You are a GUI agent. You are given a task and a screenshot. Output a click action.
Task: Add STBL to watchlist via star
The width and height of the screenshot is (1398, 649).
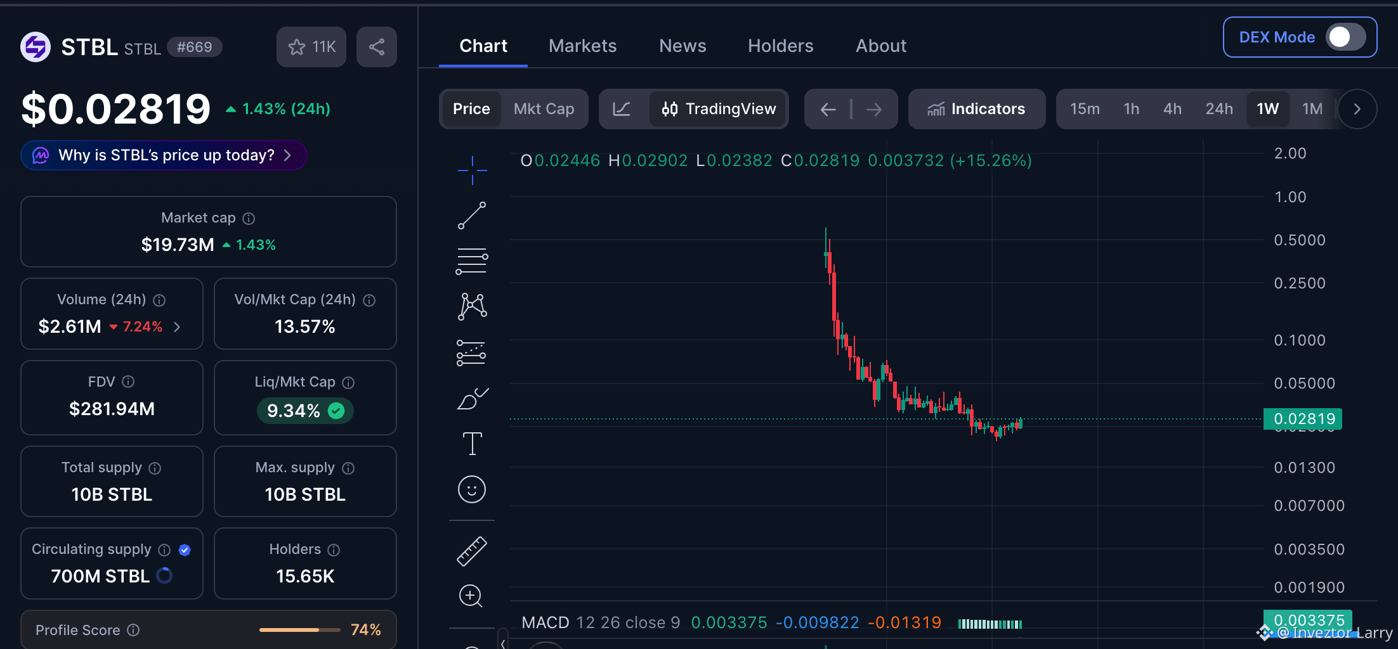pyautogui.click(x=311, y=47)
